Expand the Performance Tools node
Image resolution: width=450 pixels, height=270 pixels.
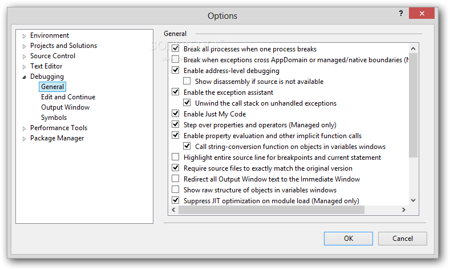pyautogui.click(x=25, y=128)
